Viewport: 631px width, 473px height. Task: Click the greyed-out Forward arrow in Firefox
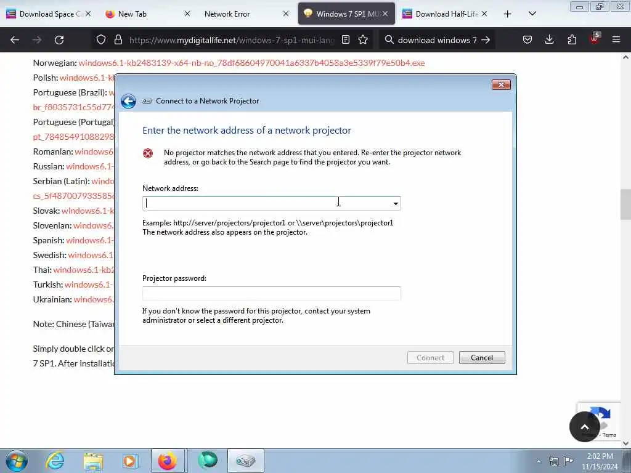tap(37, 40)
